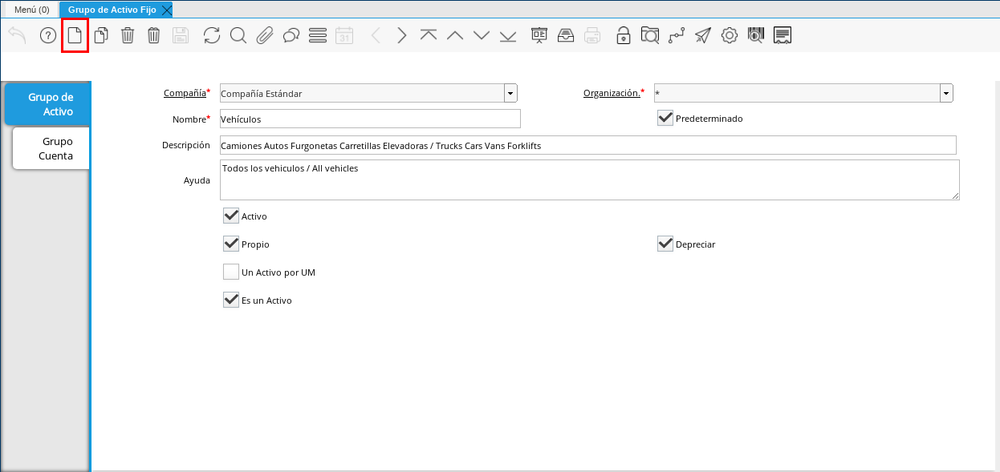Click the Lock record padlock icon
The image size is (1000, 472).
point(624,35)
